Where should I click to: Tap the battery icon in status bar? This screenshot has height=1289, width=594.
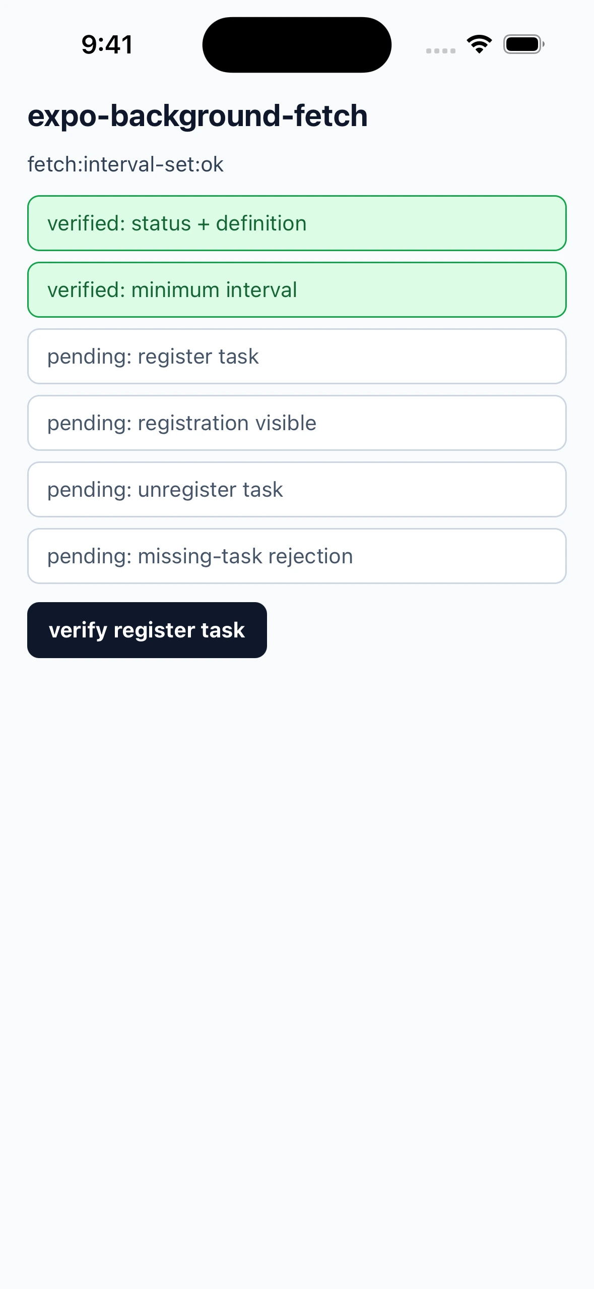tap(524, 44)
